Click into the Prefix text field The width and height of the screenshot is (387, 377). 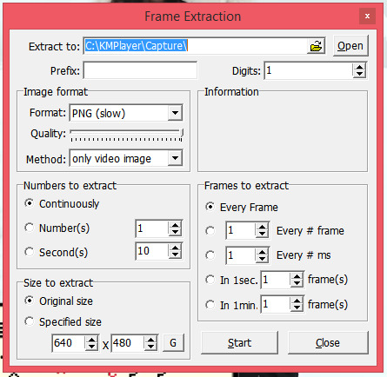[140, 70]
